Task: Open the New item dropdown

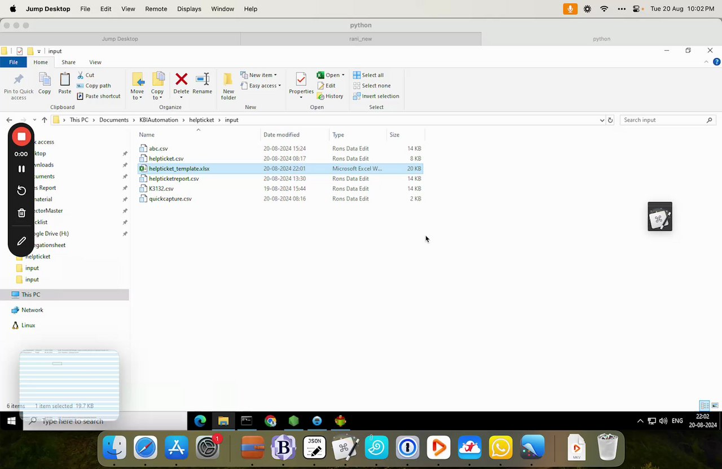Action: click(x=258, y=75)
